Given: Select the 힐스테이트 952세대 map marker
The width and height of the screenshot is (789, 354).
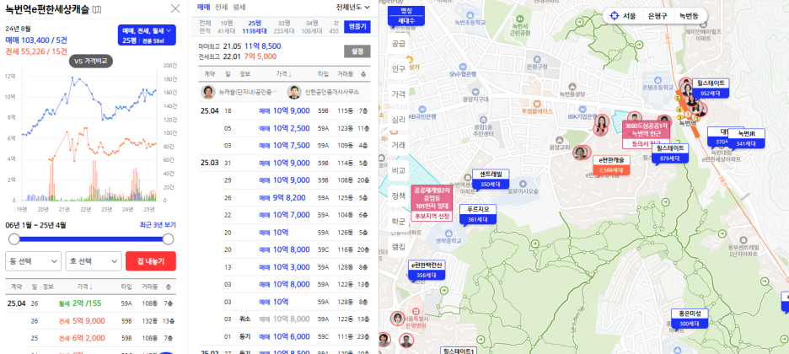Looking at the screenshot, I should click(x=711, y=88).
